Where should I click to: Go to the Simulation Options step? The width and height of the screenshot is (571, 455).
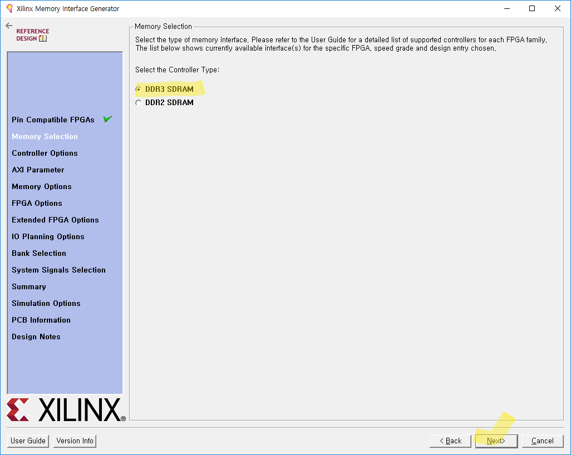coord(46,304)
